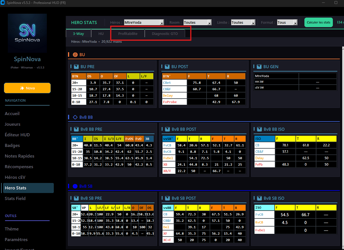Click the puzzle icon on Nova button
This screenshot has width=344, height=250.
22,88
